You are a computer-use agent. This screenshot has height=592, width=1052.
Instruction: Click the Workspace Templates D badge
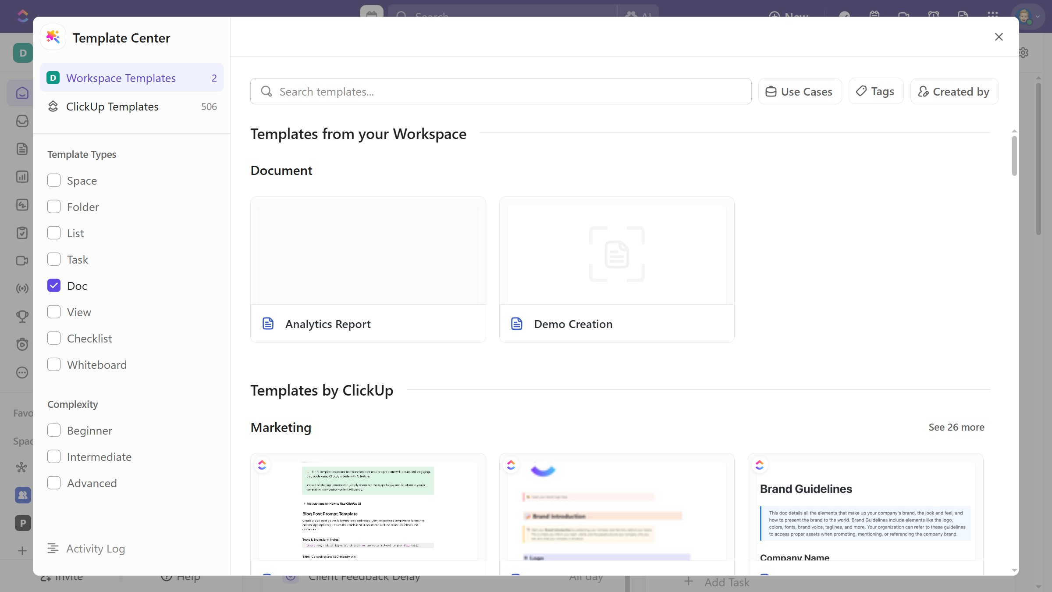tap(53, 78)
